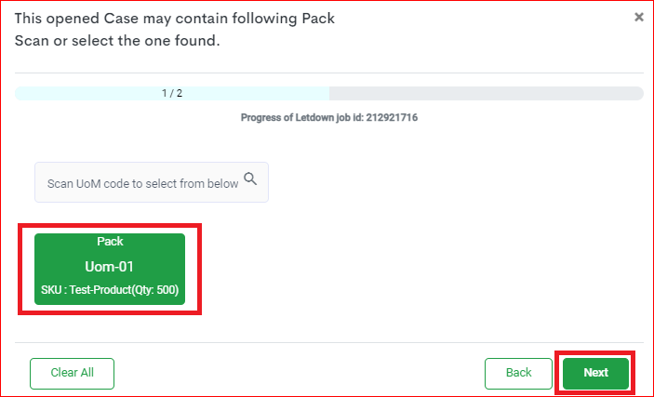Reset selections with Clear All
Viewport: 654px width, 397px height.
pyautogui.click(x=73, y=373)
